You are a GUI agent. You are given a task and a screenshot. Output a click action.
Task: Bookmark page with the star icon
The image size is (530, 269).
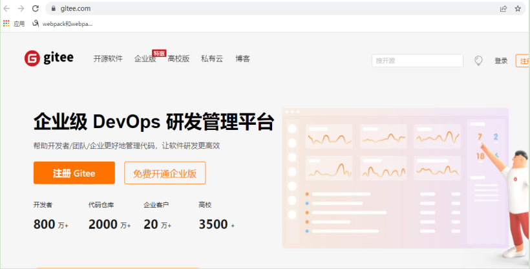click(518, 9)
